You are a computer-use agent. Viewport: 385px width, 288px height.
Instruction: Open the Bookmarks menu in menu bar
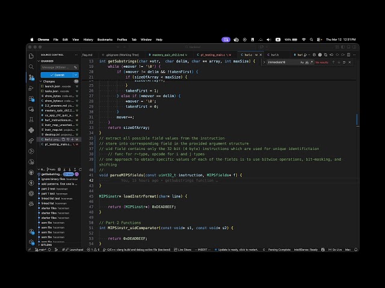pyautogui.click(x=105, y=40)
